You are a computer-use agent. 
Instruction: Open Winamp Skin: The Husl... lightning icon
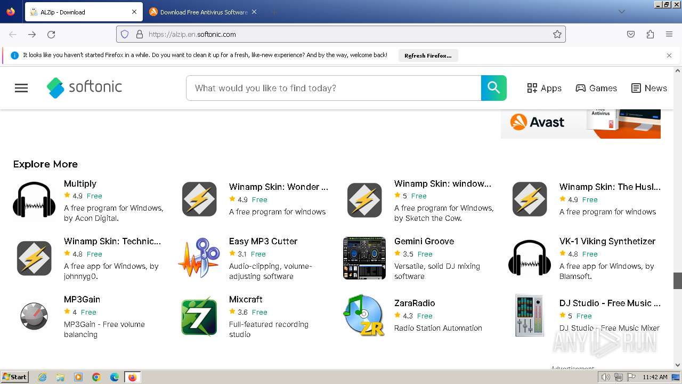(x=530, y=199)
